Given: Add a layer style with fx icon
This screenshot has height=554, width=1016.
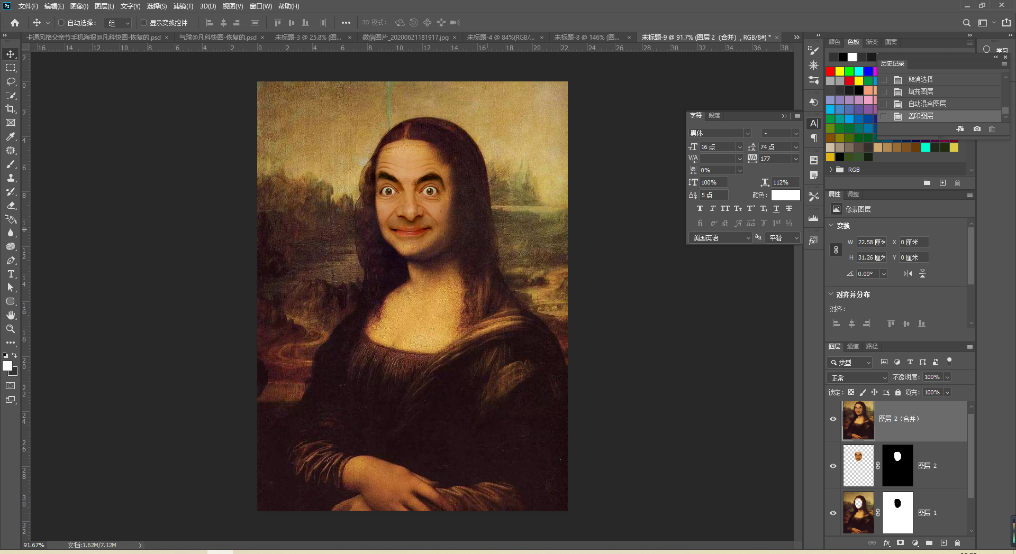Looking at the screenshot, I should (x=887, y=543).
